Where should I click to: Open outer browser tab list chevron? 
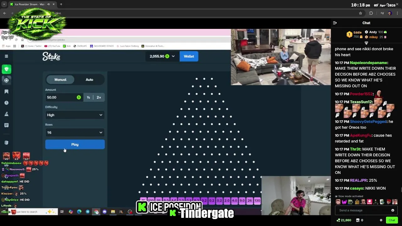coord(4,4)
